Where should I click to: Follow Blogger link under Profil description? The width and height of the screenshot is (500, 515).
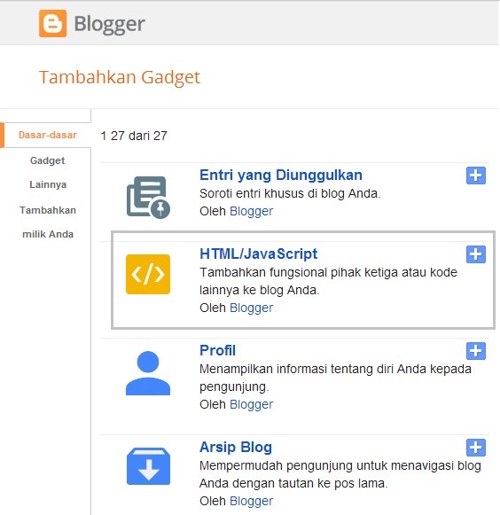coord(251,404)
